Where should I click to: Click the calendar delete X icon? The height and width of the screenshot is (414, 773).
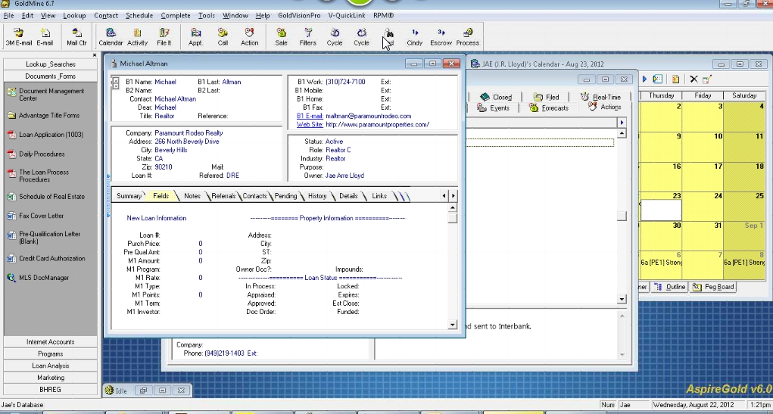(693, 79)
